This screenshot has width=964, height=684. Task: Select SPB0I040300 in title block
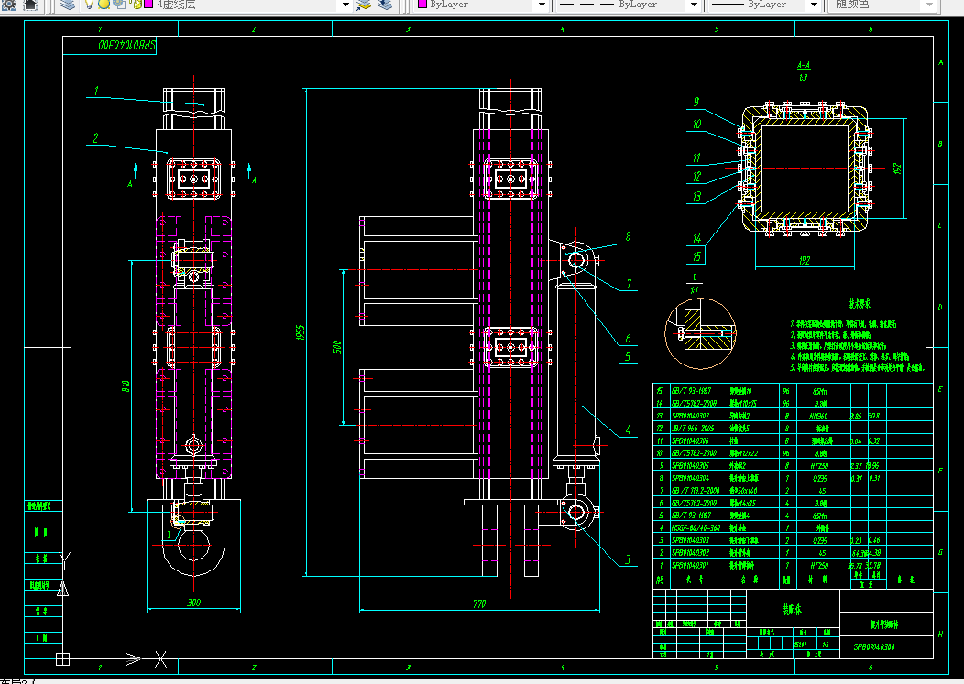(x=873, y=646)
